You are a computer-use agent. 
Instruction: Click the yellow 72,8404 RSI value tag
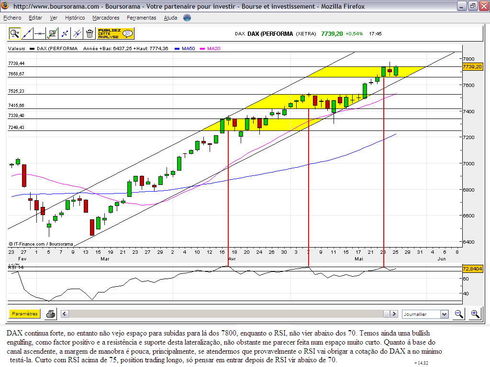pyautogui.click(x=472, y=269)
